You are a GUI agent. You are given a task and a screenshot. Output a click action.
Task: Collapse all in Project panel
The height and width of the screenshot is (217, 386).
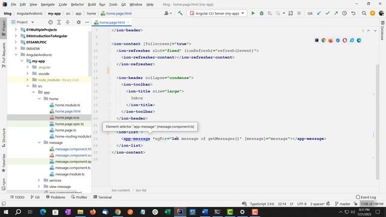[68, 22]
